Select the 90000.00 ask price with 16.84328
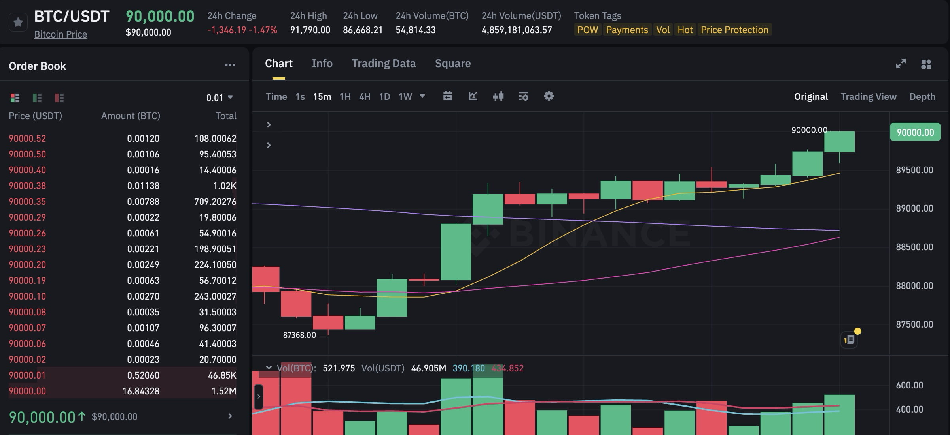Viewport: 950px width, 435px height. pos(27,391)
